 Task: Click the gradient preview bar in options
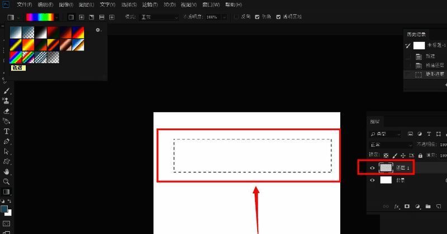(40, 17)
